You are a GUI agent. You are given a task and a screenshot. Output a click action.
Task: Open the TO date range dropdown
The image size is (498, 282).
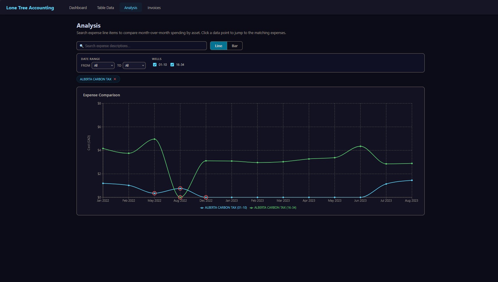coord(134,65)
